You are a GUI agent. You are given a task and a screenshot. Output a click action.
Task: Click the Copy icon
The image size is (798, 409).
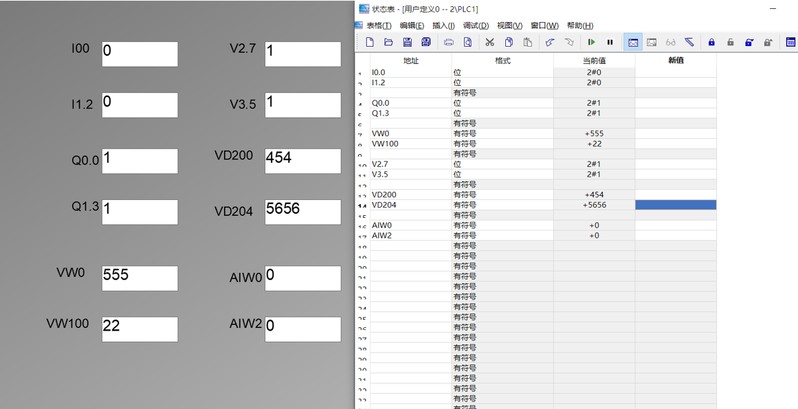509,42
